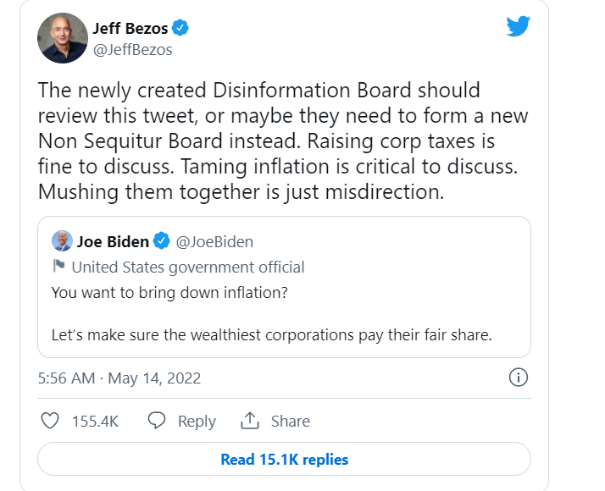
Task: Click the @JoeBiden handle
Action: 214,242
